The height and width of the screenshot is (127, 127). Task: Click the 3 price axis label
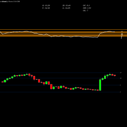(x=120, y=92)
